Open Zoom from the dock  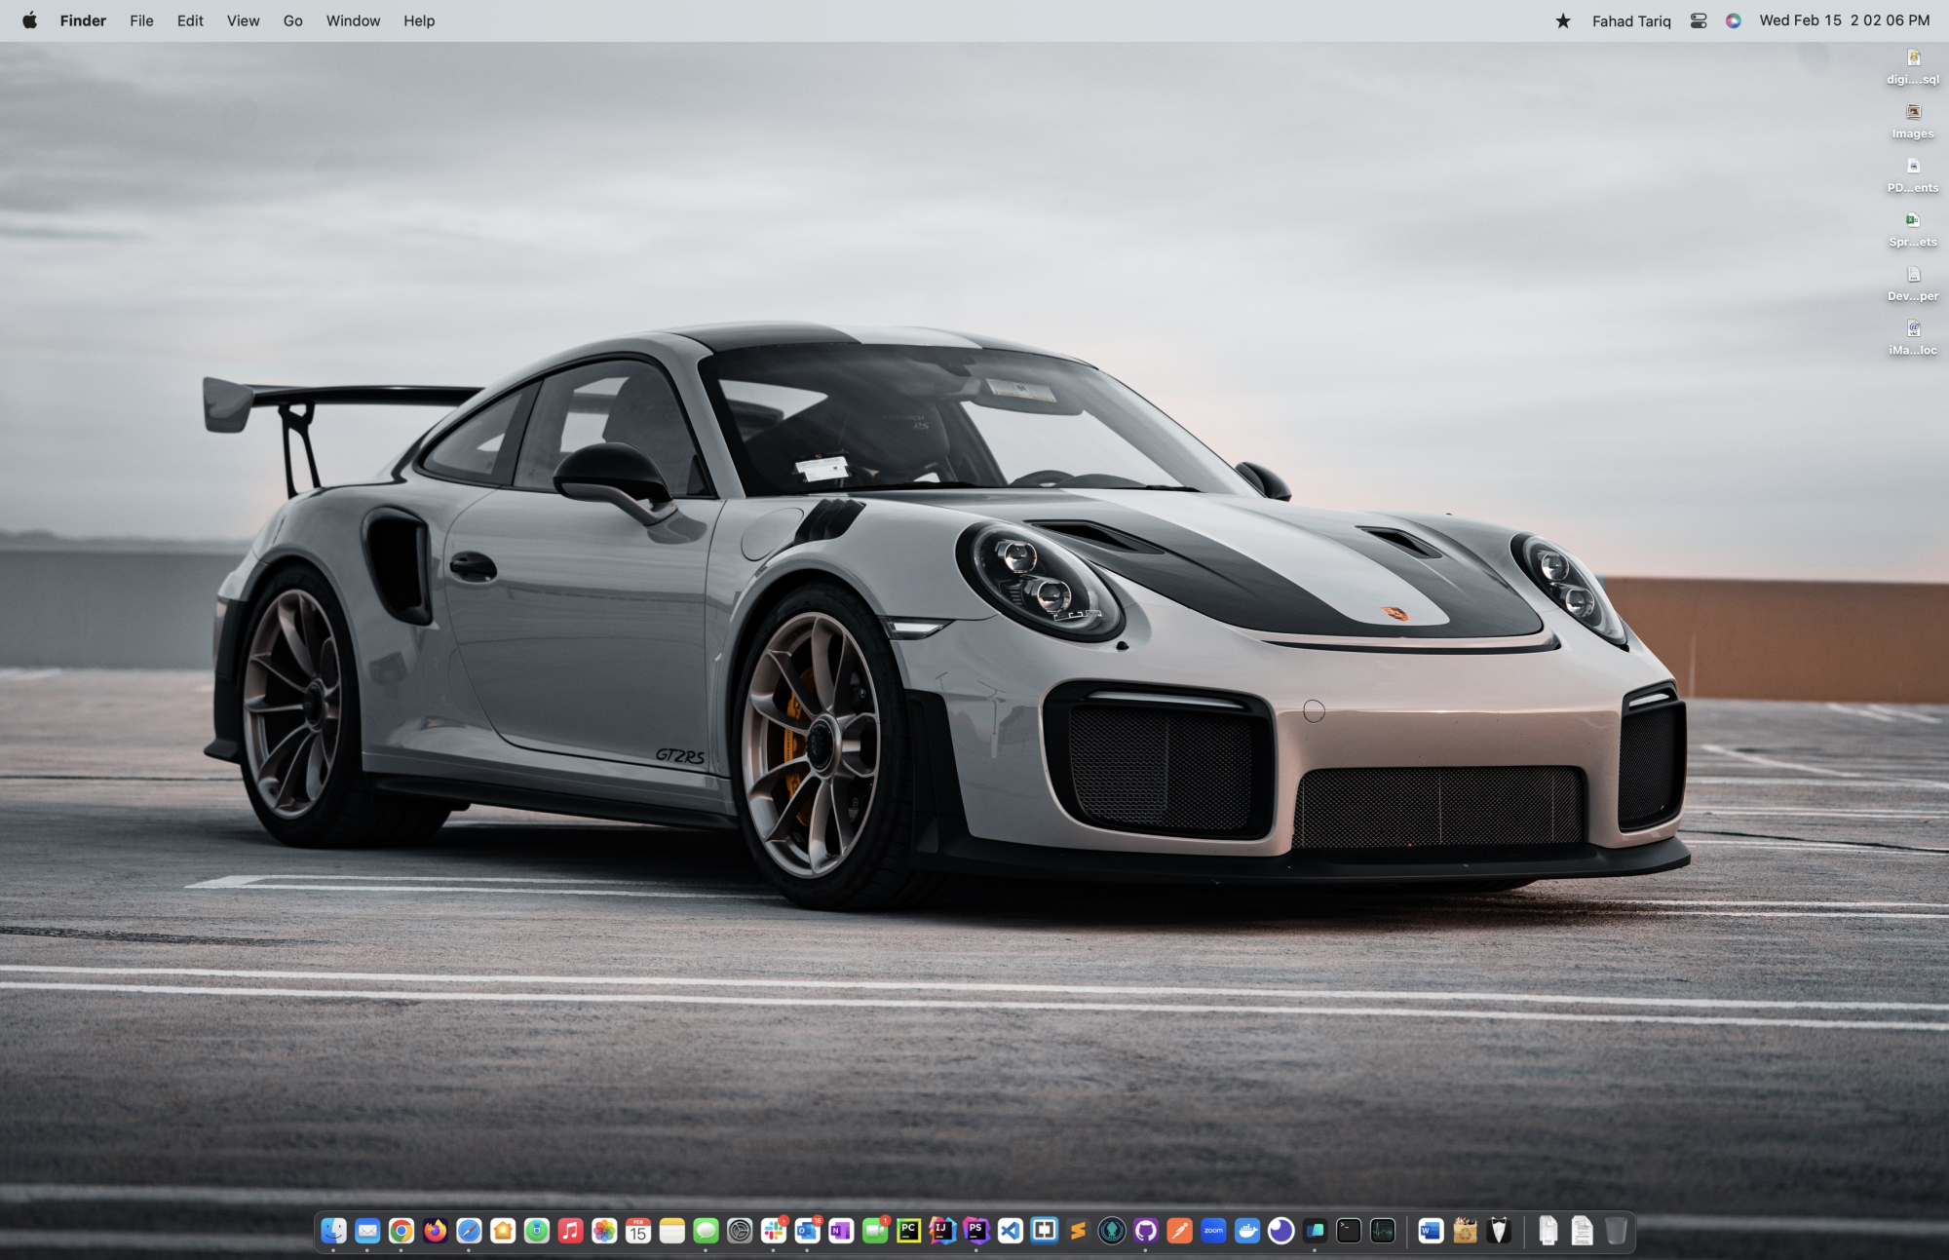click(x=1213, y=1231)
